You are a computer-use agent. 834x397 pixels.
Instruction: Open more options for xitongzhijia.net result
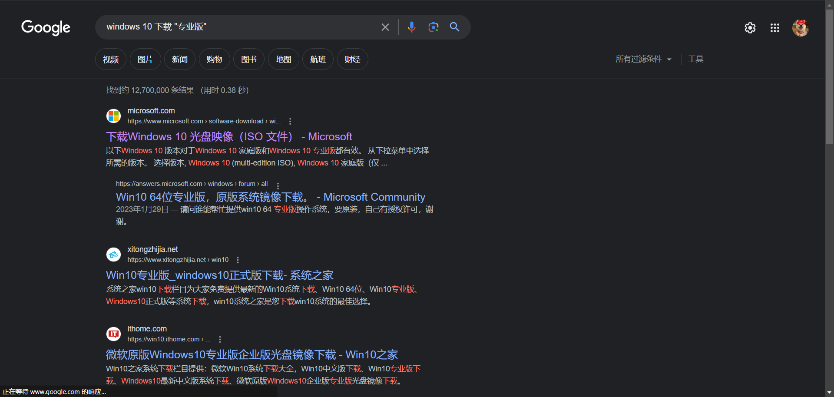tap(238, 260)
